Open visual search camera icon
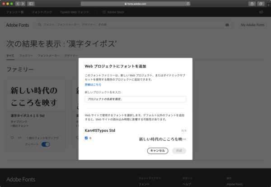 click(227, 25)
